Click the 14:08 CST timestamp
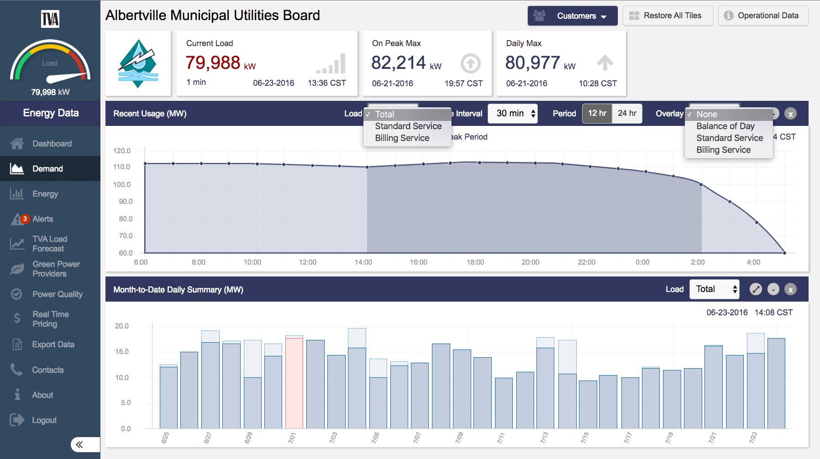The height and width of the screenshot is (459, 820). (773, 313)
